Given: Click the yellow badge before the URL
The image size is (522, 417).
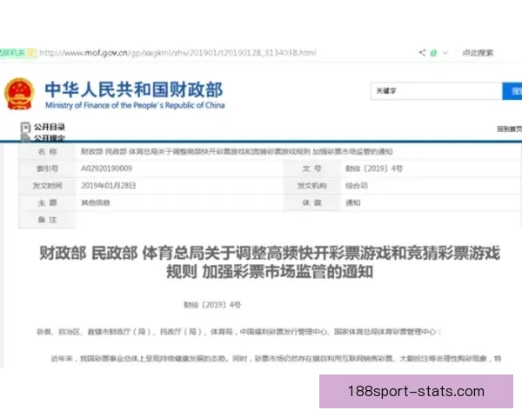Looking at the screenshot, I should pos(32,52).
